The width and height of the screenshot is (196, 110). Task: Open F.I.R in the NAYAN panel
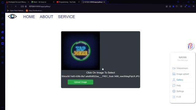pos(179,97)
